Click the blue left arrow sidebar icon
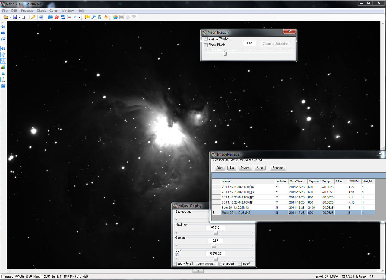Screen dimensions: 386x280 click(3, 27)
